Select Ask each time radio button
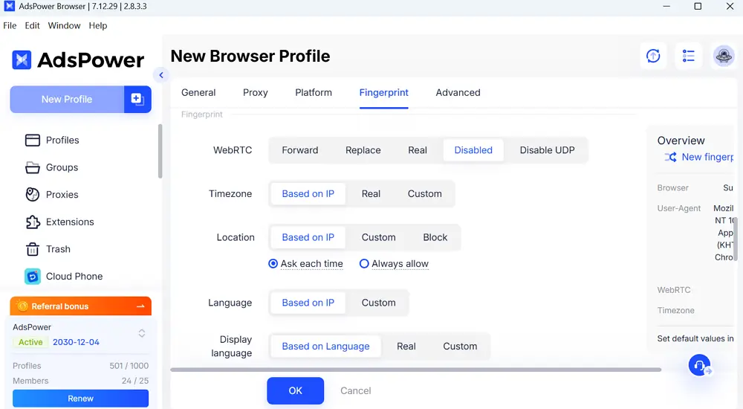 coord(273,264)
